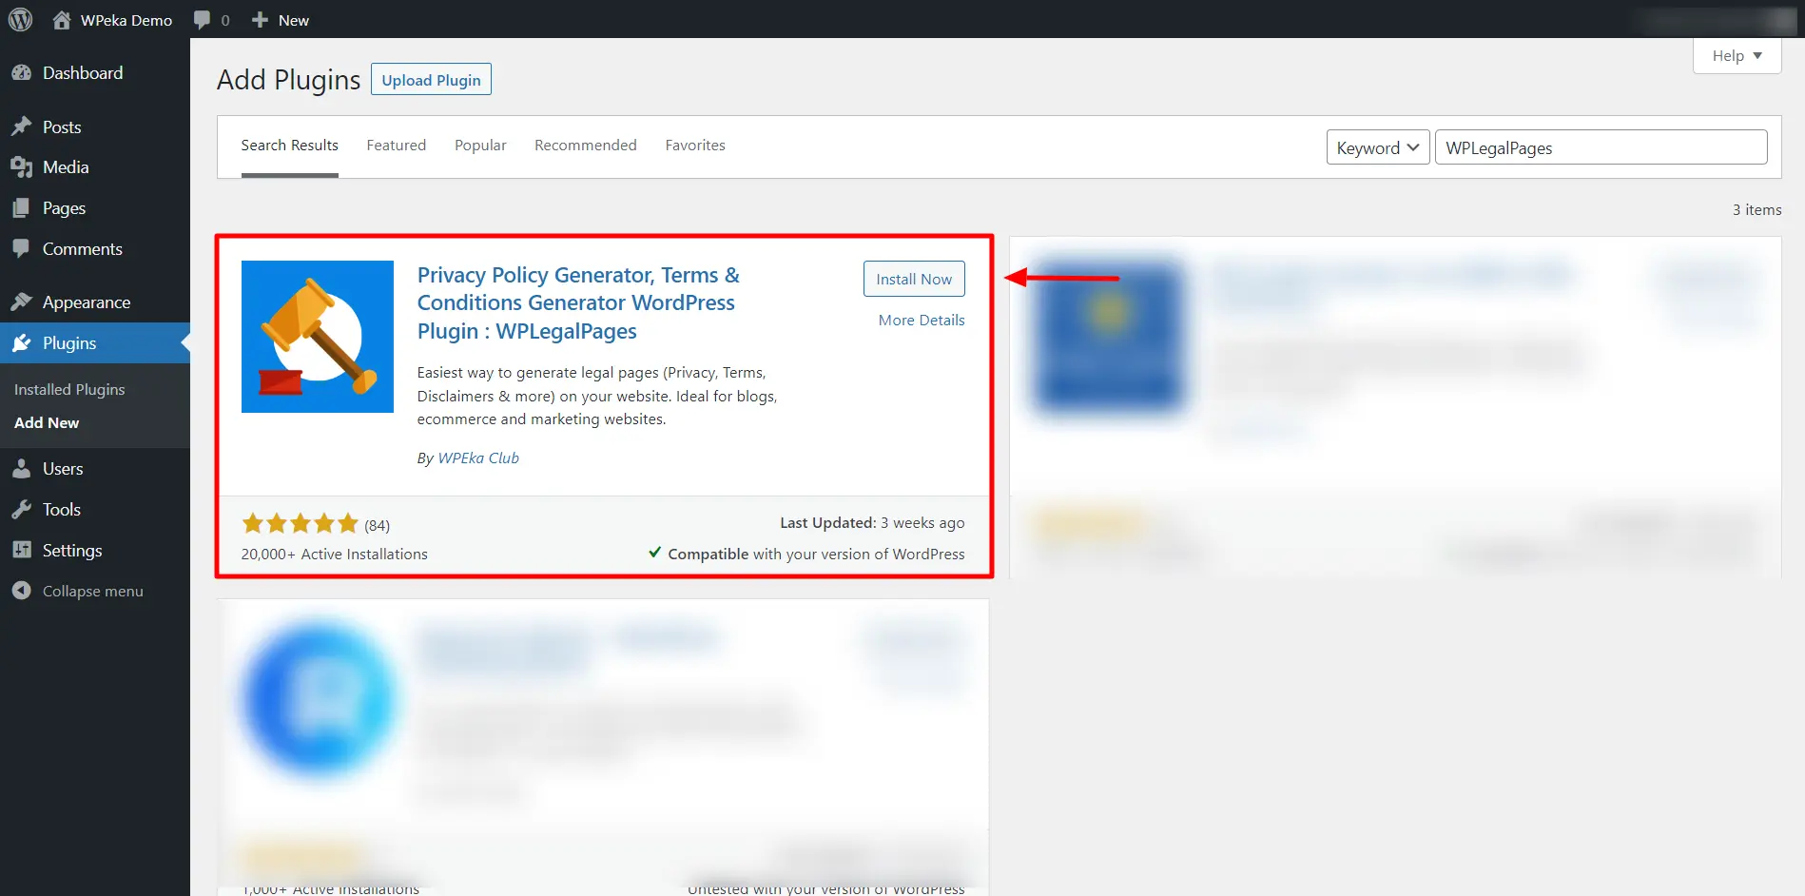Click the Pages icon in the sidebar
1805x896 pixels.
[23, 207]
